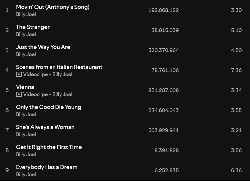Select The Stranger song title
This screenshot has width=250, height=181.
(33, 27)
